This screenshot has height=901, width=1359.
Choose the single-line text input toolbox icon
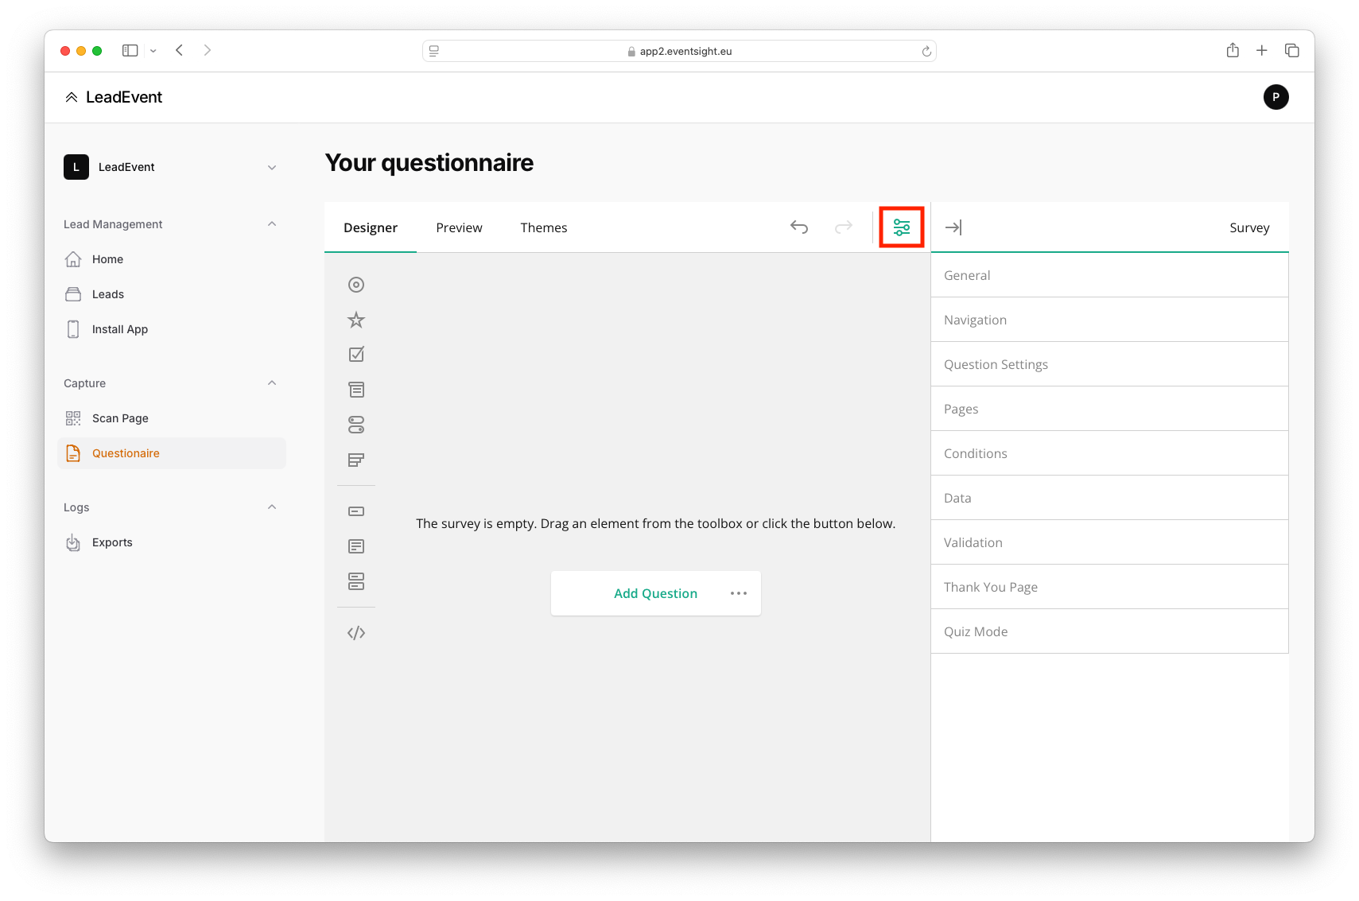pos(356,511)
